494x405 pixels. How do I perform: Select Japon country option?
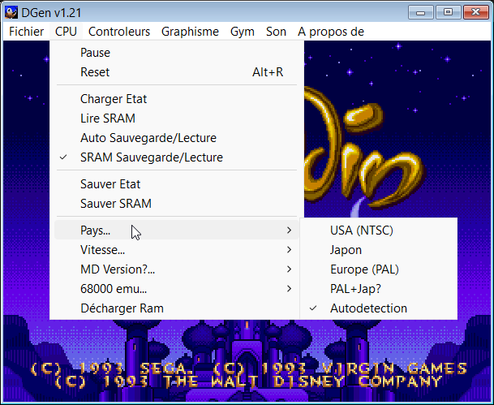[x=378, y=250]
